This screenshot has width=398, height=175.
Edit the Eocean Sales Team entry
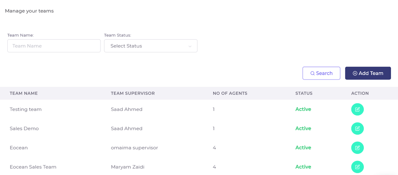[357, 167]
